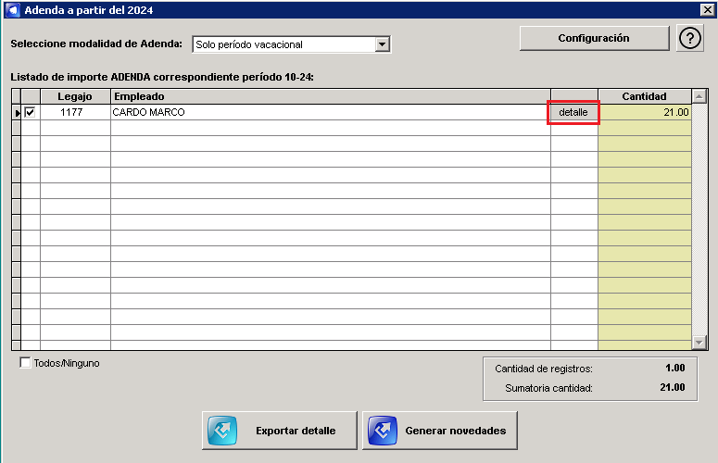Viewport: 718px width, 463px height.
Task: Click the Cantidad column header
Action: tap(644, 96)
